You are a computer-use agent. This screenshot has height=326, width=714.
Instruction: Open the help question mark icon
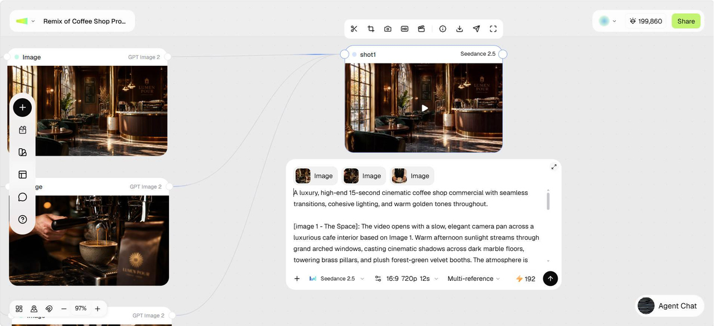click(x=22, y=219)
